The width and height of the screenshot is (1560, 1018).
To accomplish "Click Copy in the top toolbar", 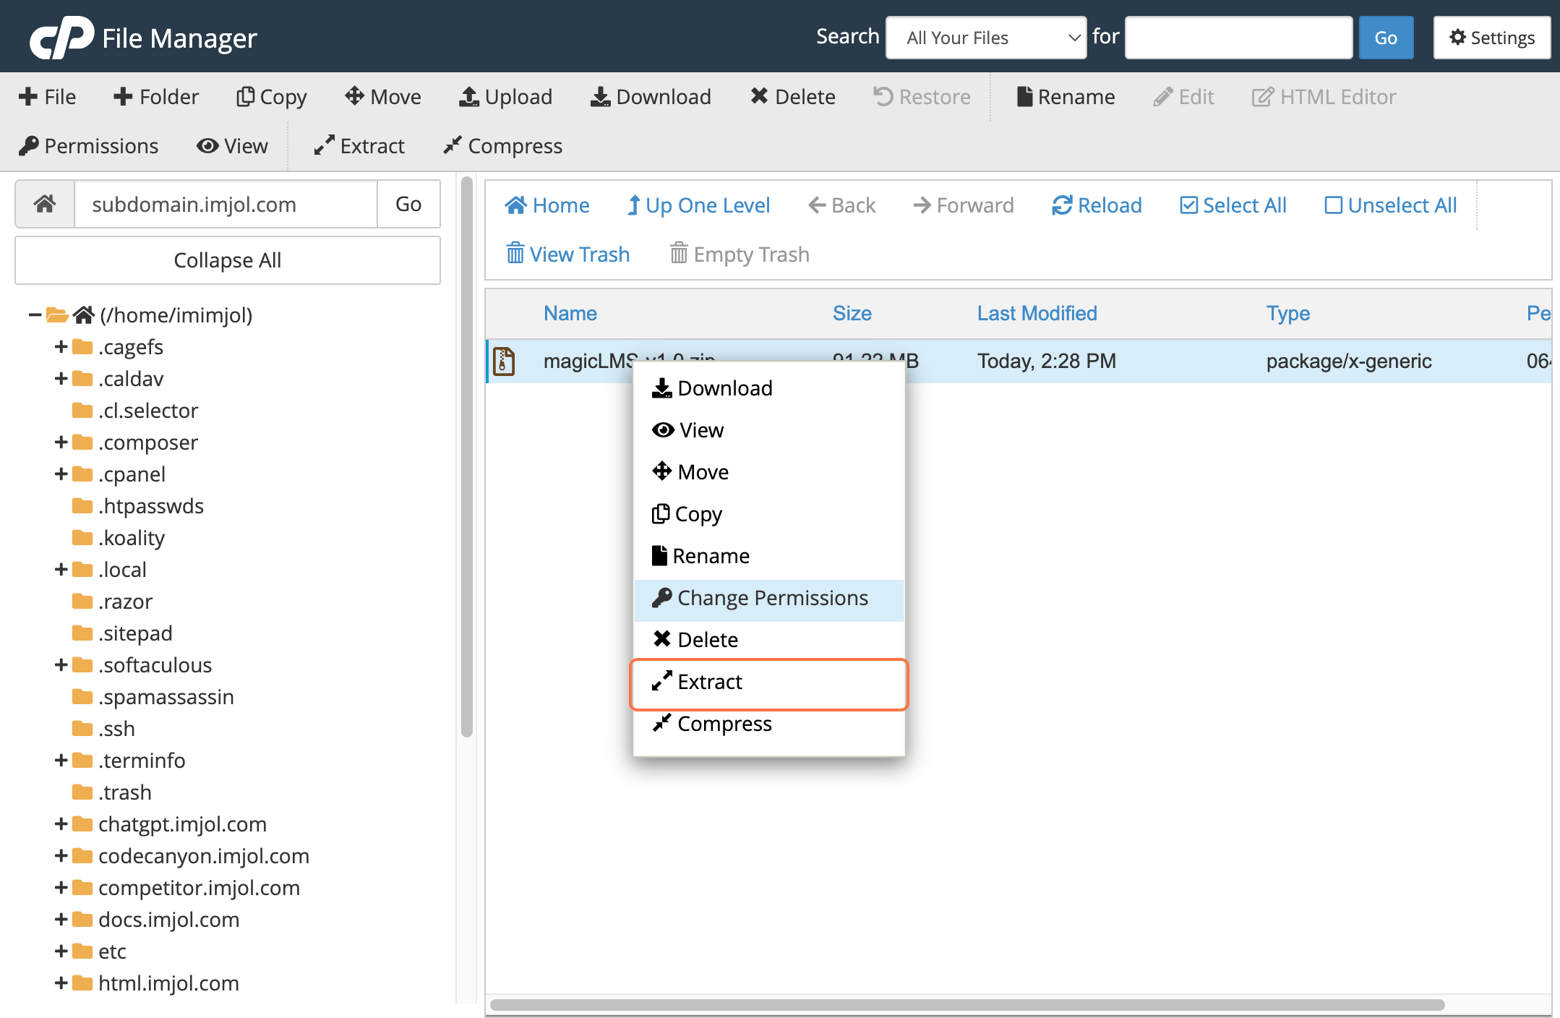I will (272, 97).
